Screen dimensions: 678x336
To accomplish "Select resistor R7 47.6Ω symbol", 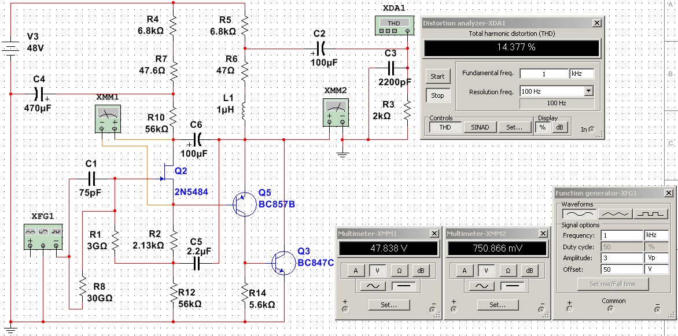I will [x=174, y=69].
